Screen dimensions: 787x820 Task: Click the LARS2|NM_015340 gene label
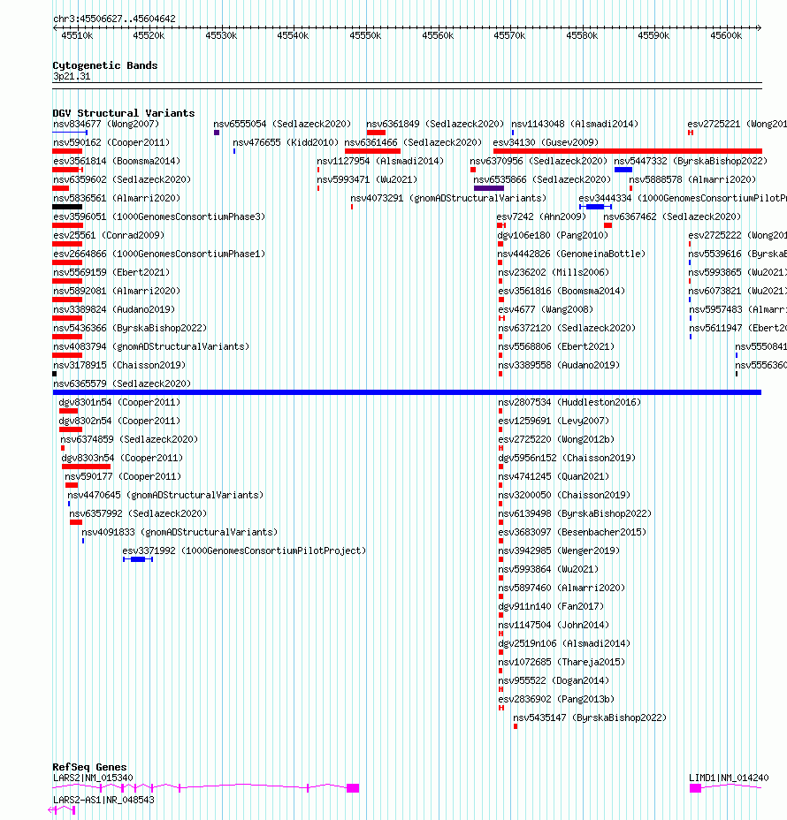[x=93, y=778]
